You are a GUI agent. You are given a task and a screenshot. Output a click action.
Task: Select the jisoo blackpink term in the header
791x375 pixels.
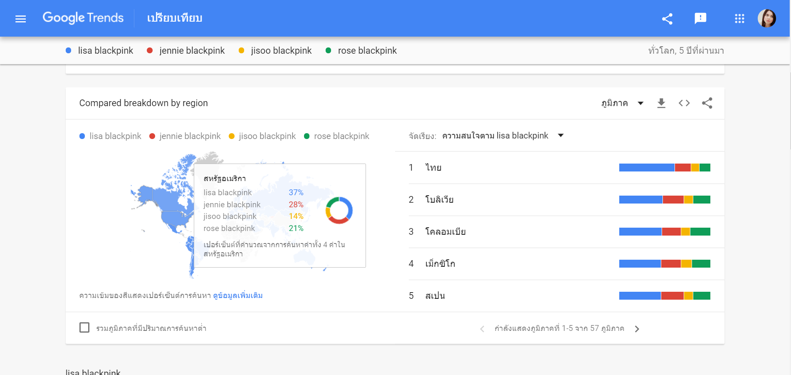[275, 50]
